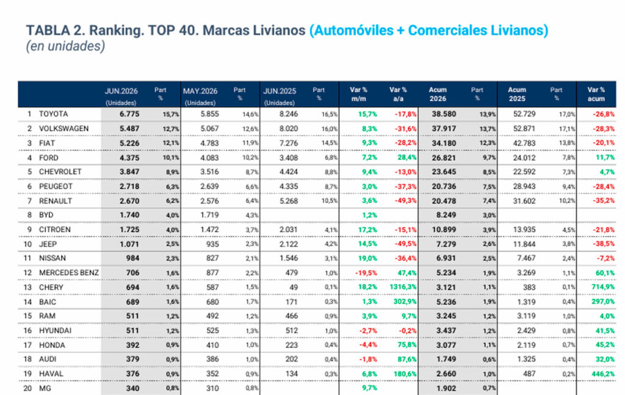The height and width of the screenshot is (395, 625).
Task: Click Peugeot's accumulated 2025 value '28.943'
Action: pyautogui.click(x=524, y=187)
